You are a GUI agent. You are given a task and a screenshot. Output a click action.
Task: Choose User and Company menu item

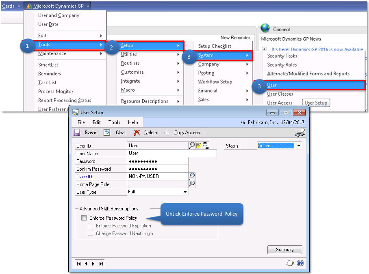point(59,15)
